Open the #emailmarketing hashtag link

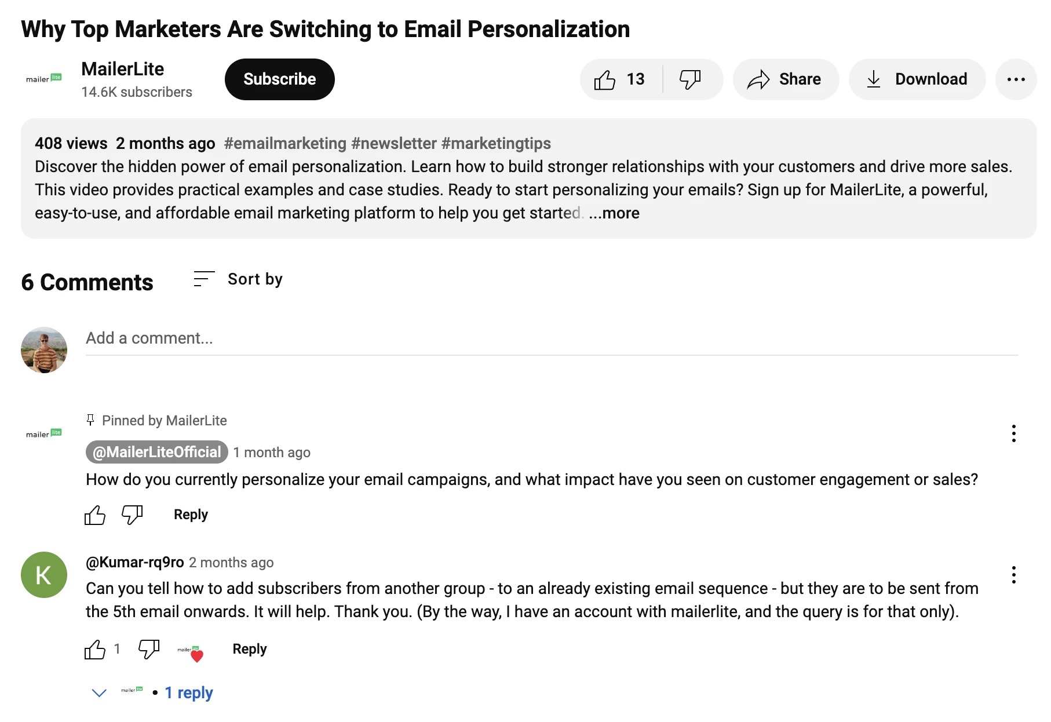pos(285,144)
